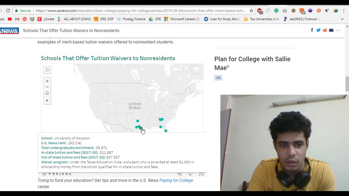
Task: Click the AD label under Sallie Mae
Action: pyautogui.click(x=218, y=78)
